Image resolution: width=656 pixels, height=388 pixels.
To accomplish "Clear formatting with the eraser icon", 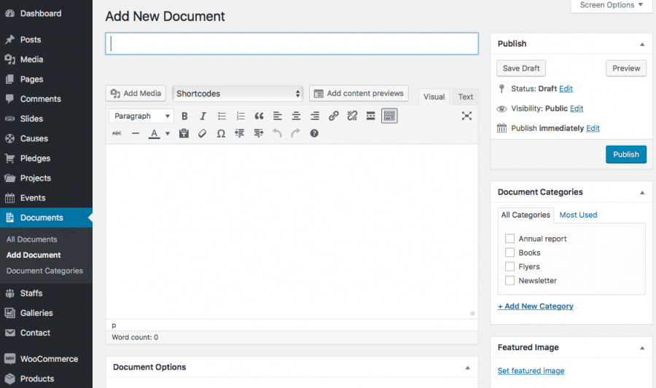I will 203,134.
